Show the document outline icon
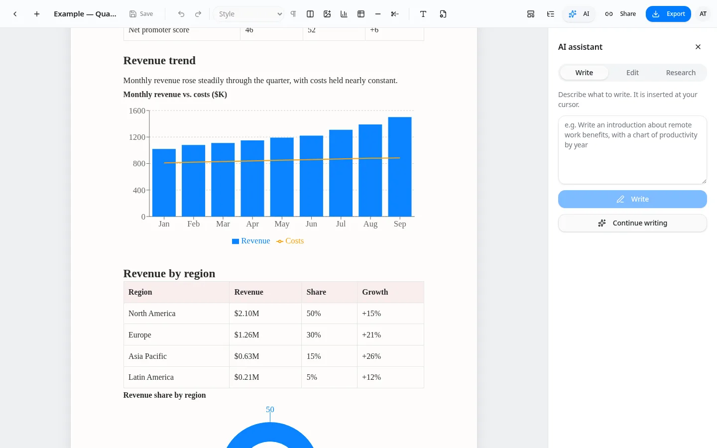The image size is (717, 448). tap(551, 14)
